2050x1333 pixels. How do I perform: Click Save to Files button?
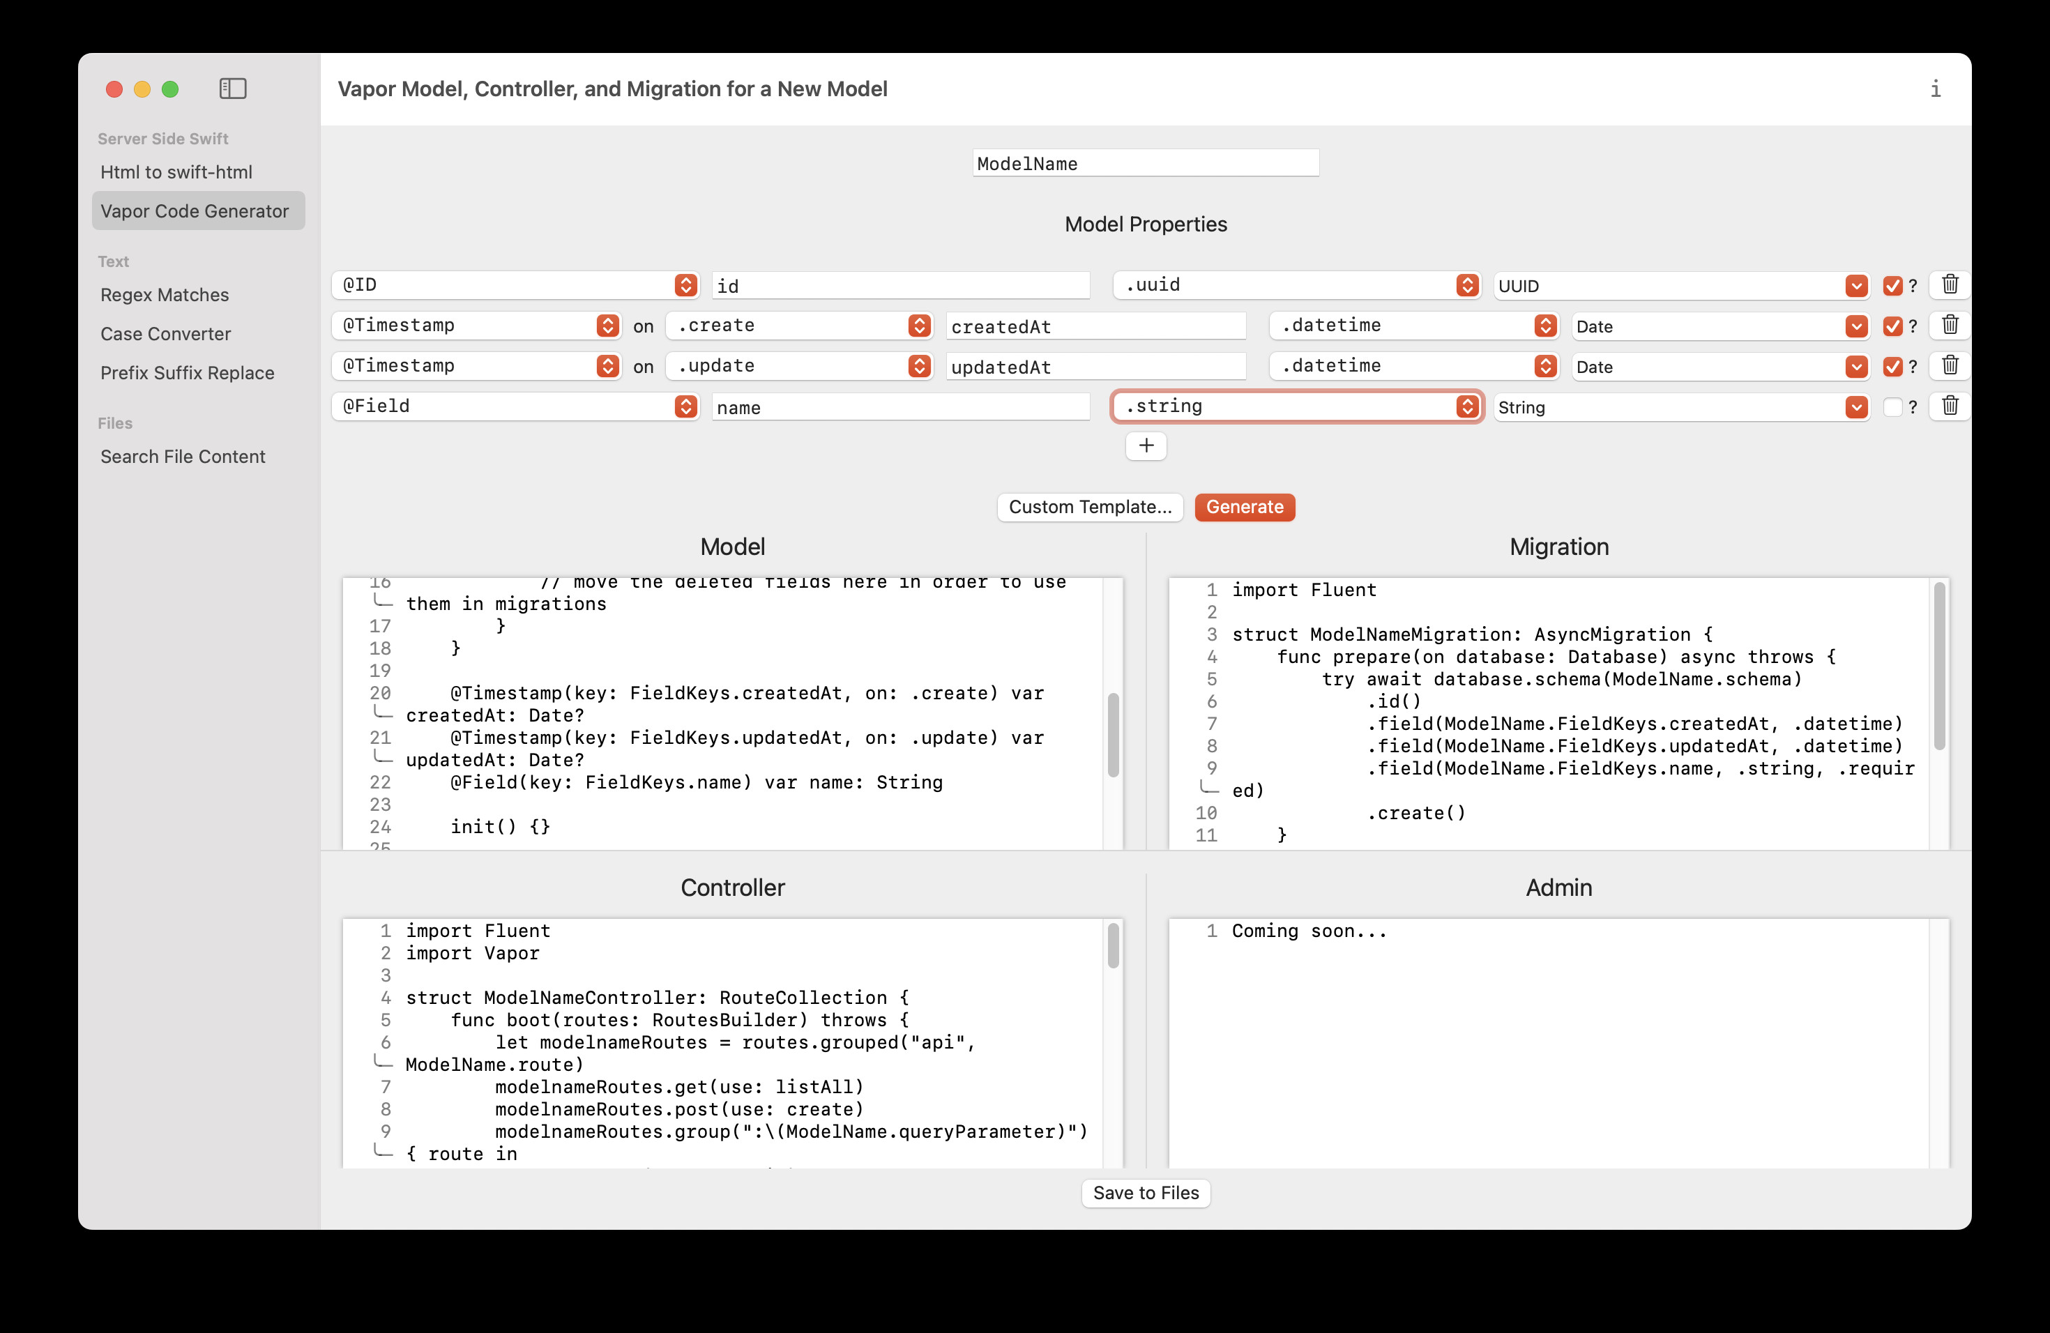(x=1145, y=1193)
